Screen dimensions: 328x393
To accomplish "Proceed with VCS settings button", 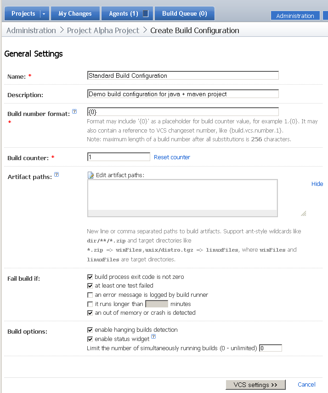I will pyautogui.click(x=255, y=385).
